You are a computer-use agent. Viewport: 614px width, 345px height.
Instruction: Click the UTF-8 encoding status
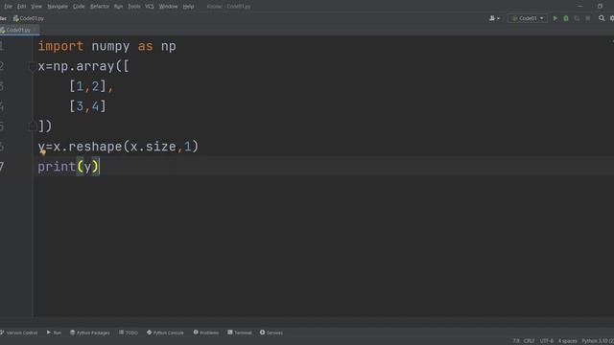[546, 341]
